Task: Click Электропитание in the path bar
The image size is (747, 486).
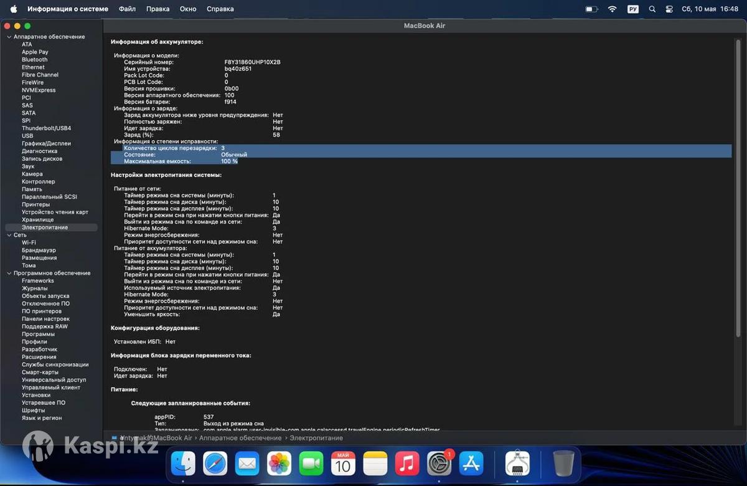Action: click(316, 438)
